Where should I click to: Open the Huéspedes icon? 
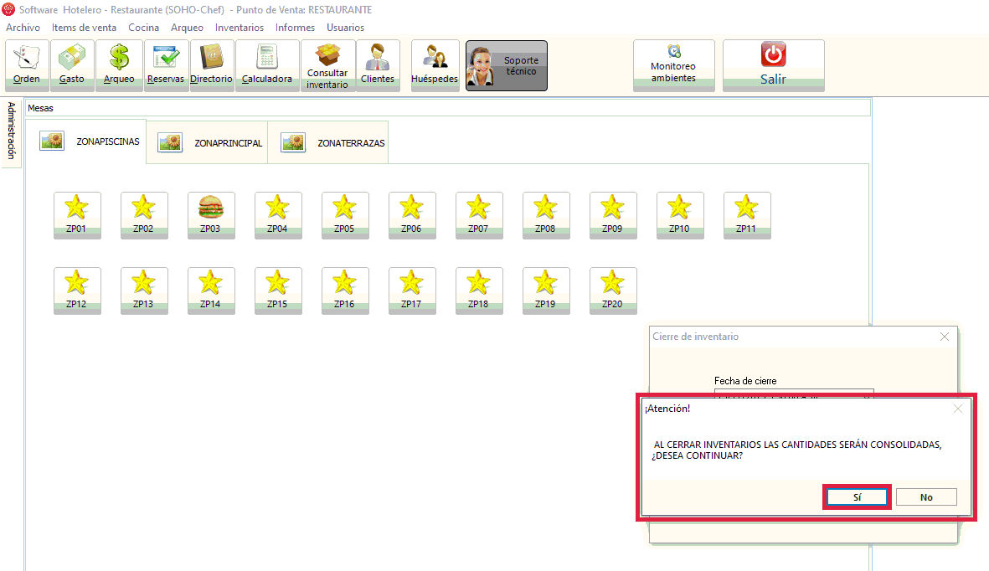pos(435,65)
